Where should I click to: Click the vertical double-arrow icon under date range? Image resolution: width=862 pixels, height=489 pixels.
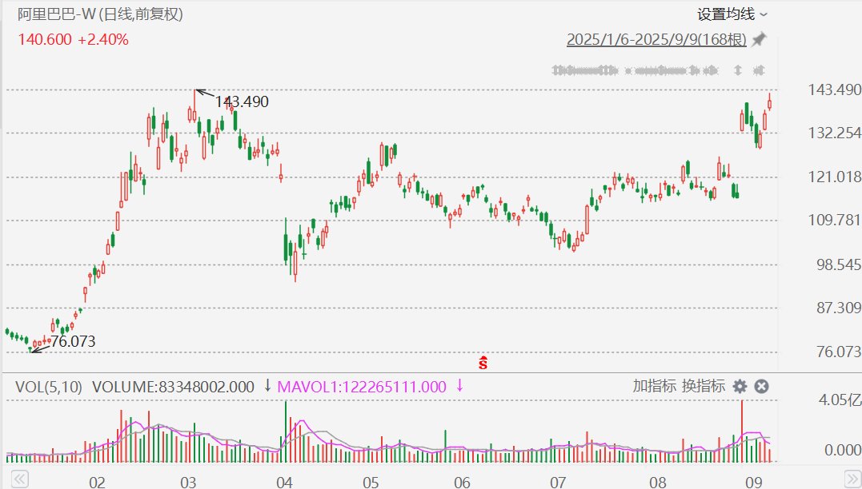[738, 70]
